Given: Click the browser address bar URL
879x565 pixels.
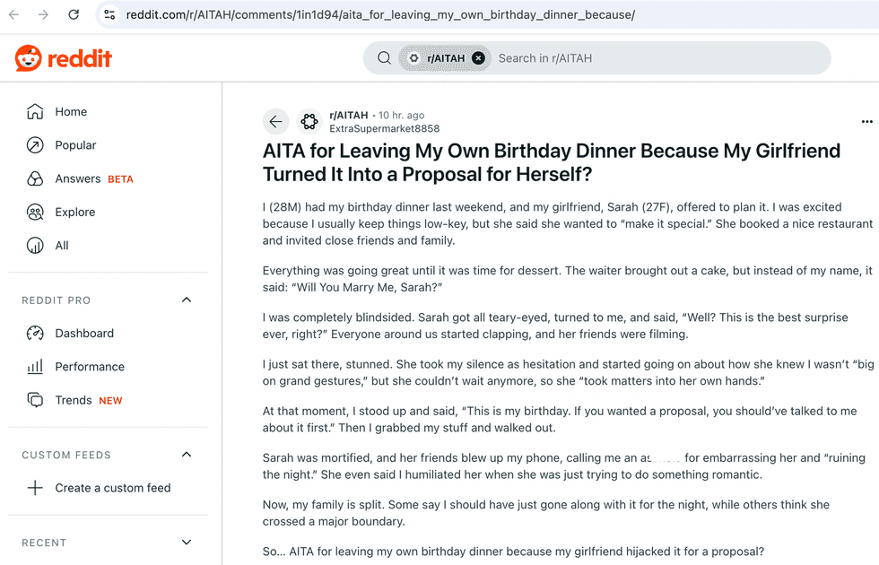Looking at the screenshot, I should 380,14.
